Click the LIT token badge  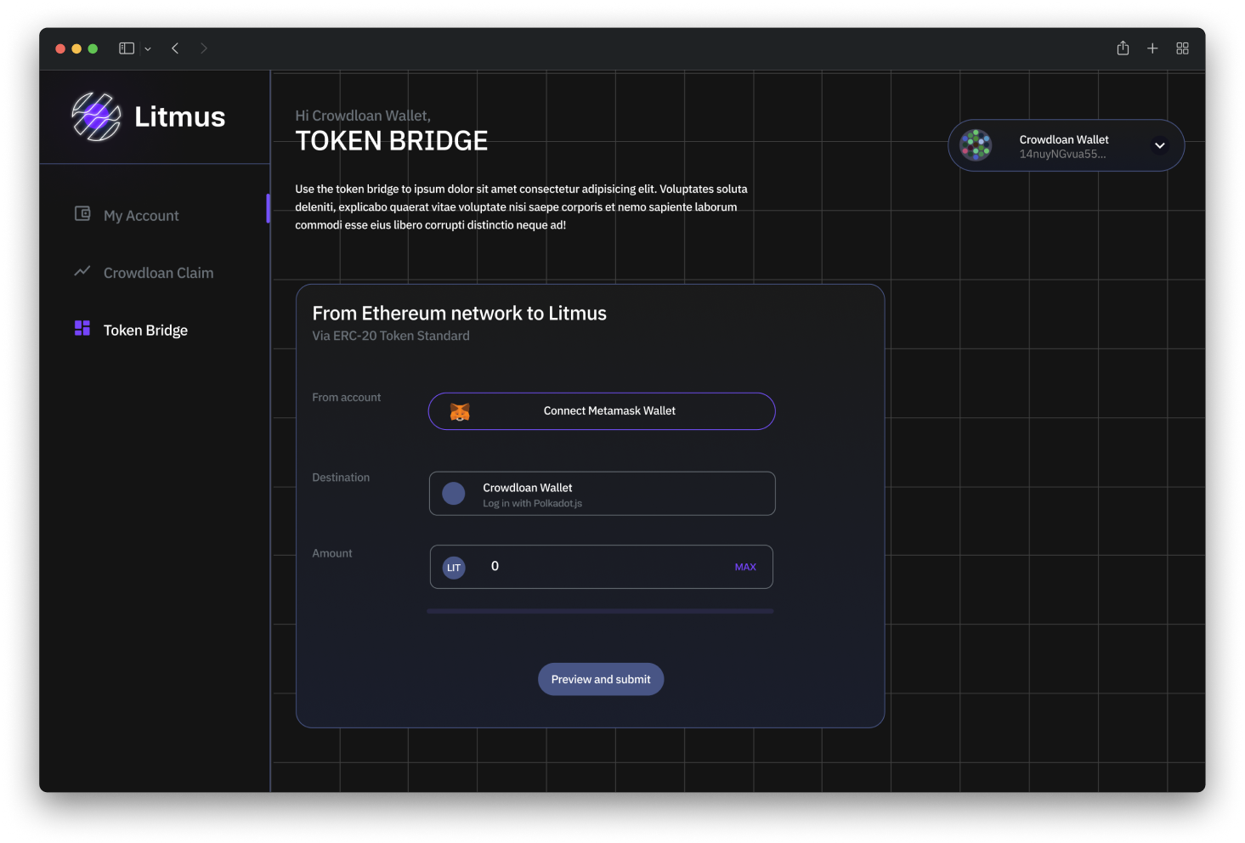(x=454, y=568)
